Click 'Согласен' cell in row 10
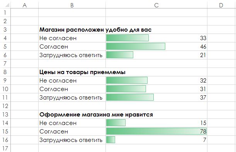Screen dimensions: 236x152 coord(72,89)
